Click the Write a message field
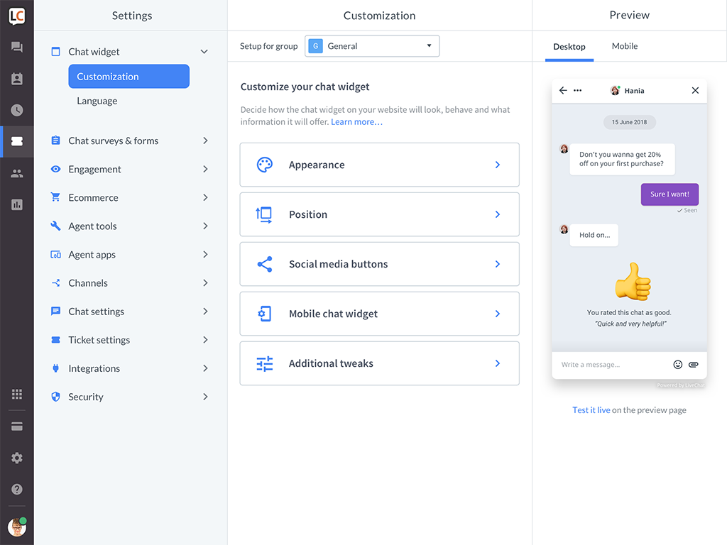Image resolution: width=727 pixels, height=545 pixels. [611, 365]
